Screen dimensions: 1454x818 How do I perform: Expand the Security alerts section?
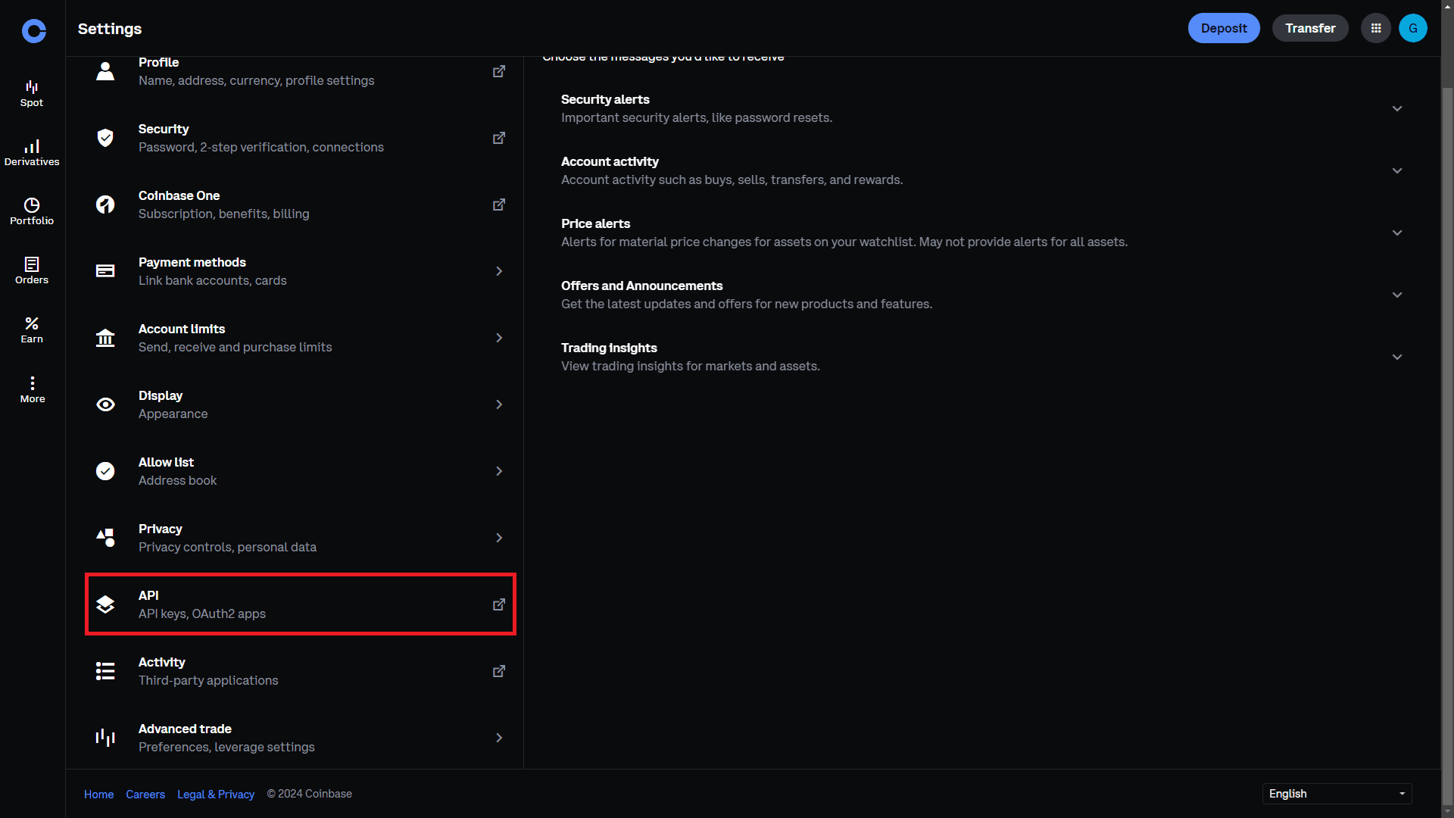tap(1397, 108)
